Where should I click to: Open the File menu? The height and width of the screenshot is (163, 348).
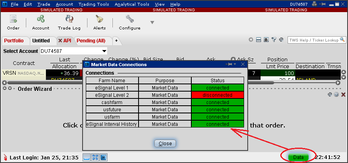tap(14, 4)
